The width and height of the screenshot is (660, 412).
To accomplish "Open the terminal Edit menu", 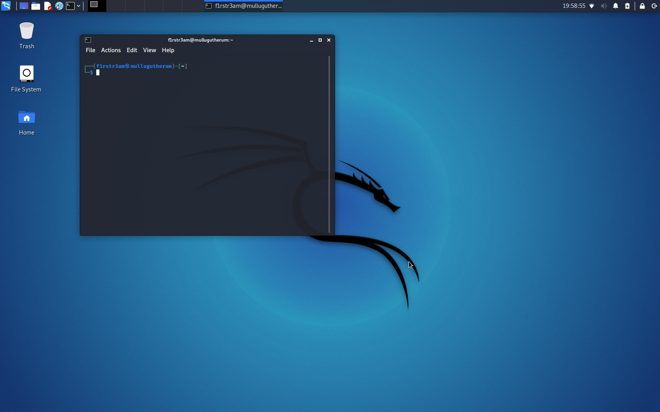I will (132, 50).
